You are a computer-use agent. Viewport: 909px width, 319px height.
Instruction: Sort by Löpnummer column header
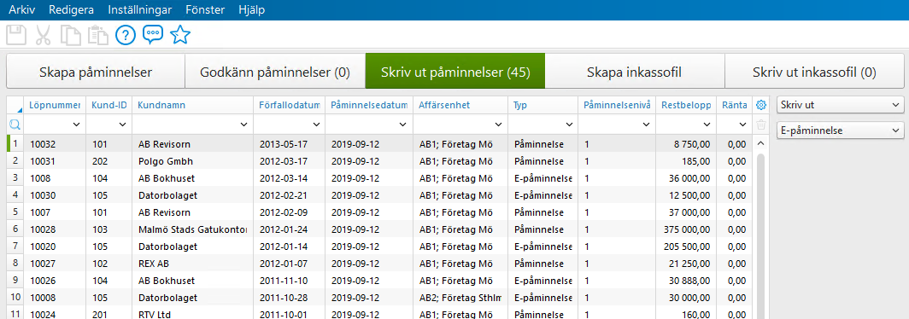[55, 106]
